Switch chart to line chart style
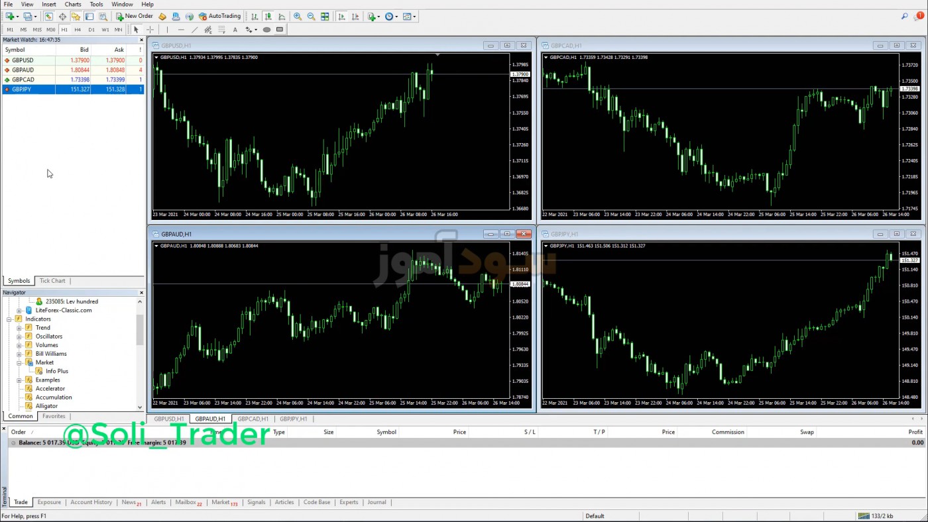This screenshot has width=928, height=522. click(x=282, y=16)
